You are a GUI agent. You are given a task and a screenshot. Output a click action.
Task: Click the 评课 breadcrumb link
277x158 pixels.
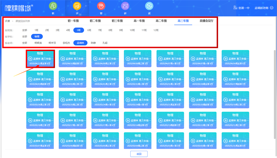[x=8, y=21]
